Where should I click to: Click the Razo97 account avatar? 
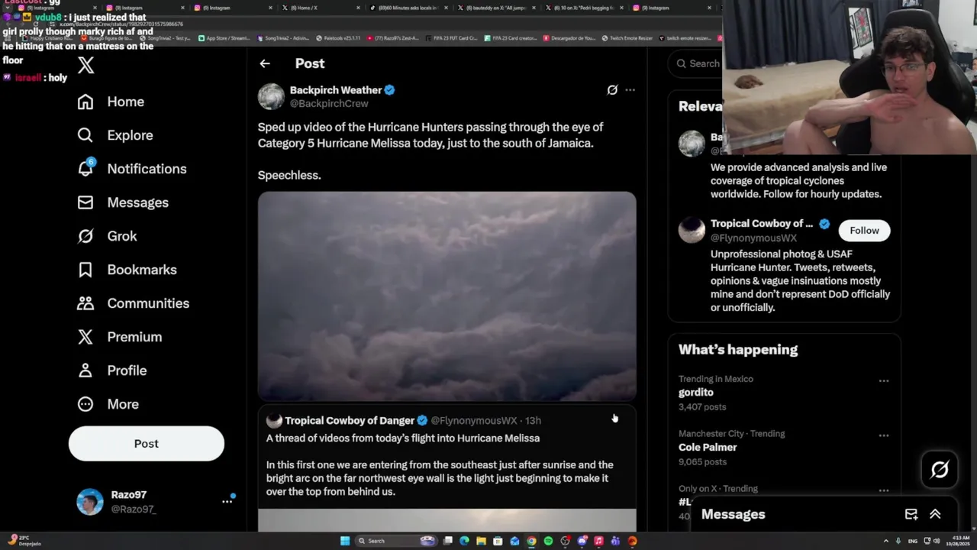[x=90, y=502]
